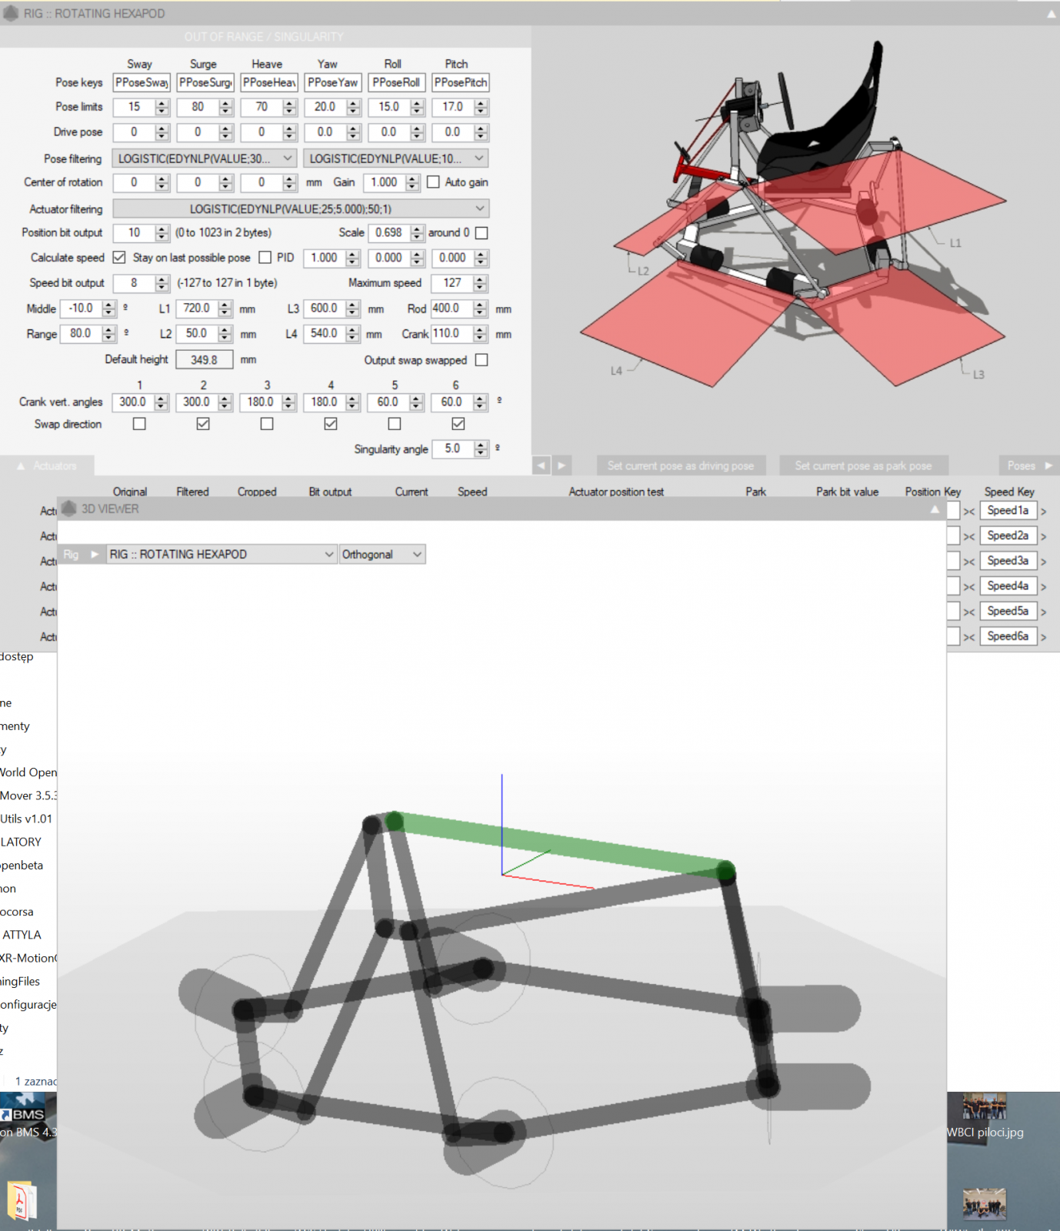Click the > arrow right of Speed1a

[x=1044, y=511]
